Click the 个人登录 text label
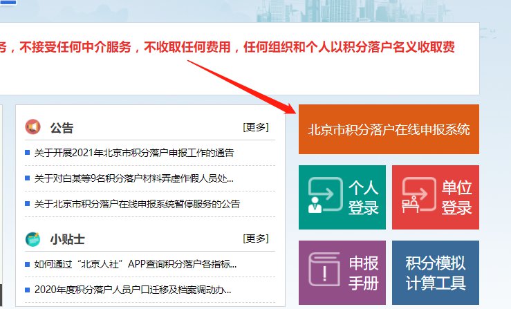The height and width of the screenshot is (309, 511). click(x=364, y=197)
